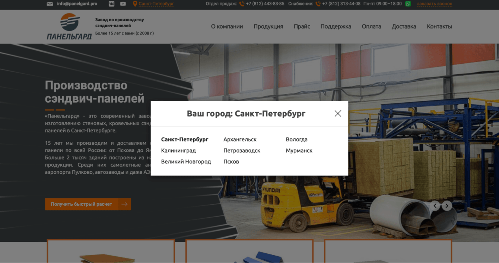Select Мурманск city
Screen dimensions: 499x263
pyautogui.click(x=299, y=151)
